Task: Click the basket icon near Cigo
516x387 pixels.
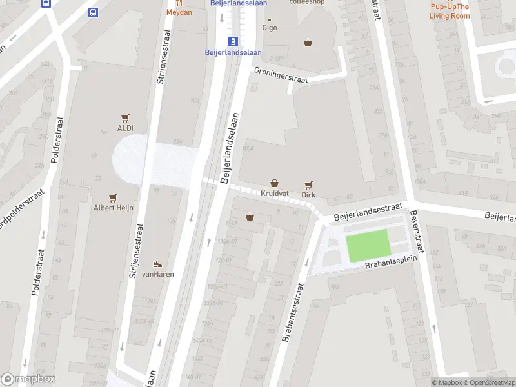Action: 308,43
